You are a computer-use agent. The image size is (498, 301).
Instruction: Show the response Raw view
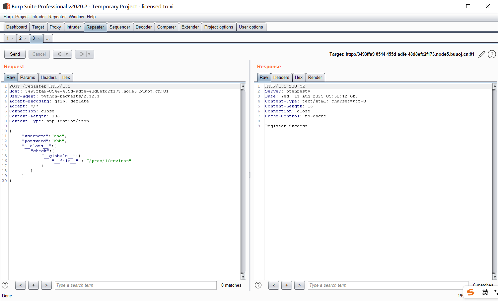point(264,78)
